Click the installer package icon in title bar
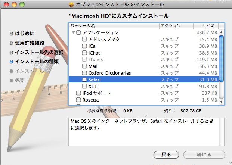The height and width of the screenshot is (165, 232). [x=71, y=4]
